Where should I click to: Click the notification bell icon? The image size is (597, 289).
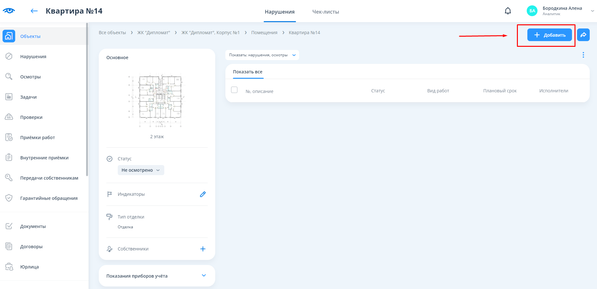508,11
